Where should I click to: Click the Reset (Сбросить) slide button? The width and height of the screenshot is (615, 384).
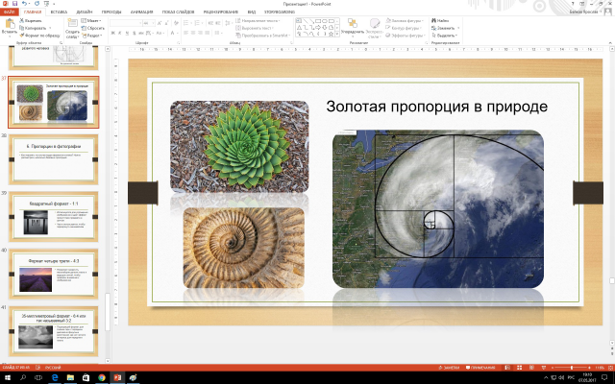click(x=92, y=28)
